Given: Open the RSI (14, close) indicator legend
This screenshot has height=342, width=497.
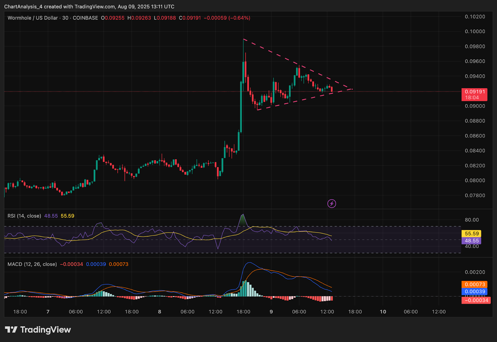Looking at the screenshot, I should click(24, 216).
